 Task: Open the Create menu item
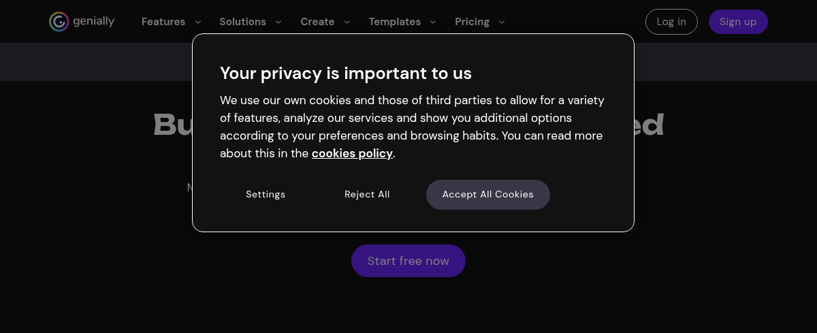[x=317, y=22]
